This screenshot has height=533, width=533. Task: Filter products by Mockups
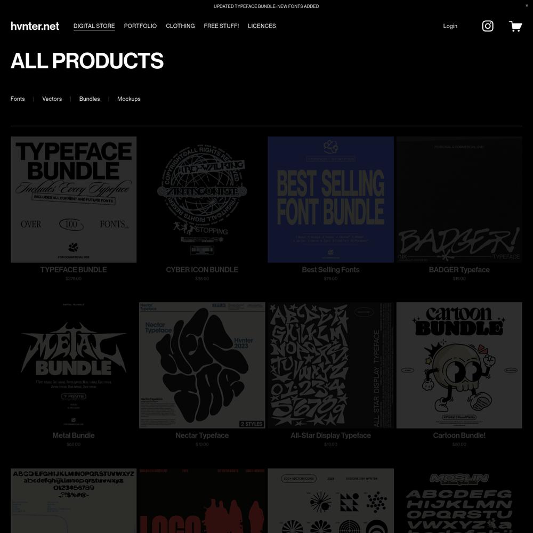(x=129, y=99)
